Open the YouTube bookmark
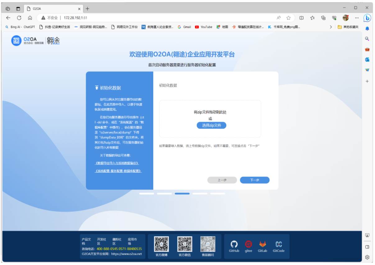Image resolution: width=375 pixels, height=265 pixels. pyautogui.click(x=204, y=27)
